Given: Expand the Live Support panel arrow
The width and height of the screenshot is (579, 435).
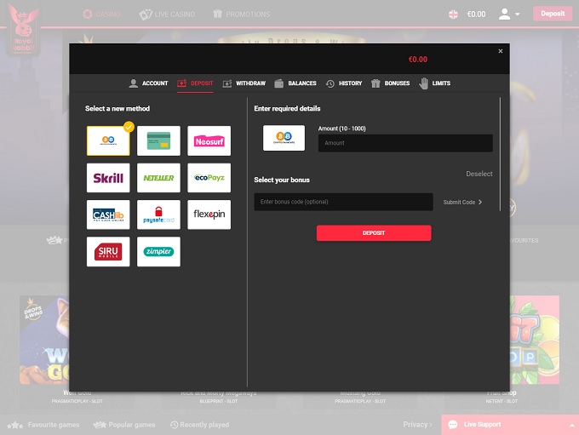Looking at the screenshot, I should 571,425.
